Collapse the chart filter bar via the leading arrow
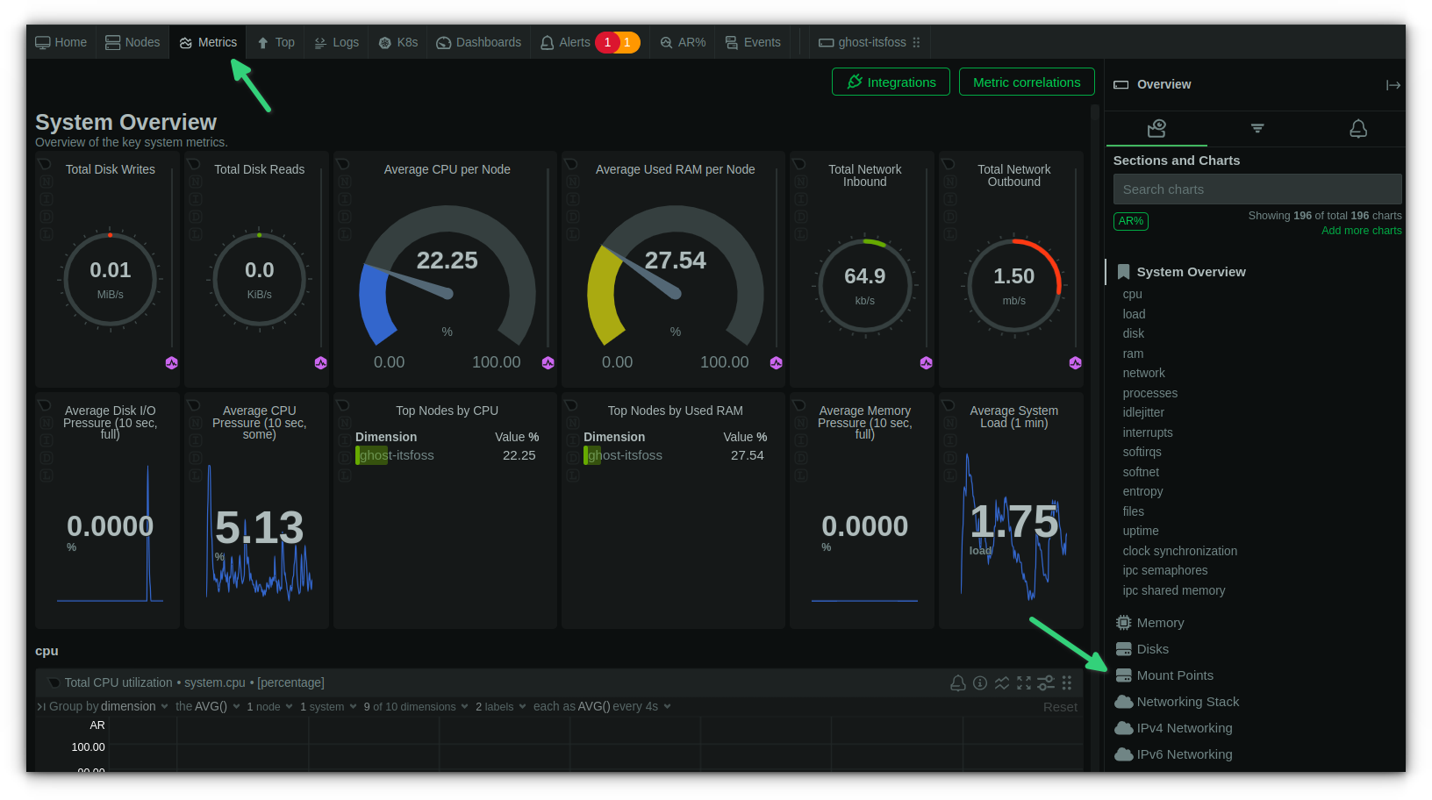The width and height of the screenshot is (1432, 800). 41,706
